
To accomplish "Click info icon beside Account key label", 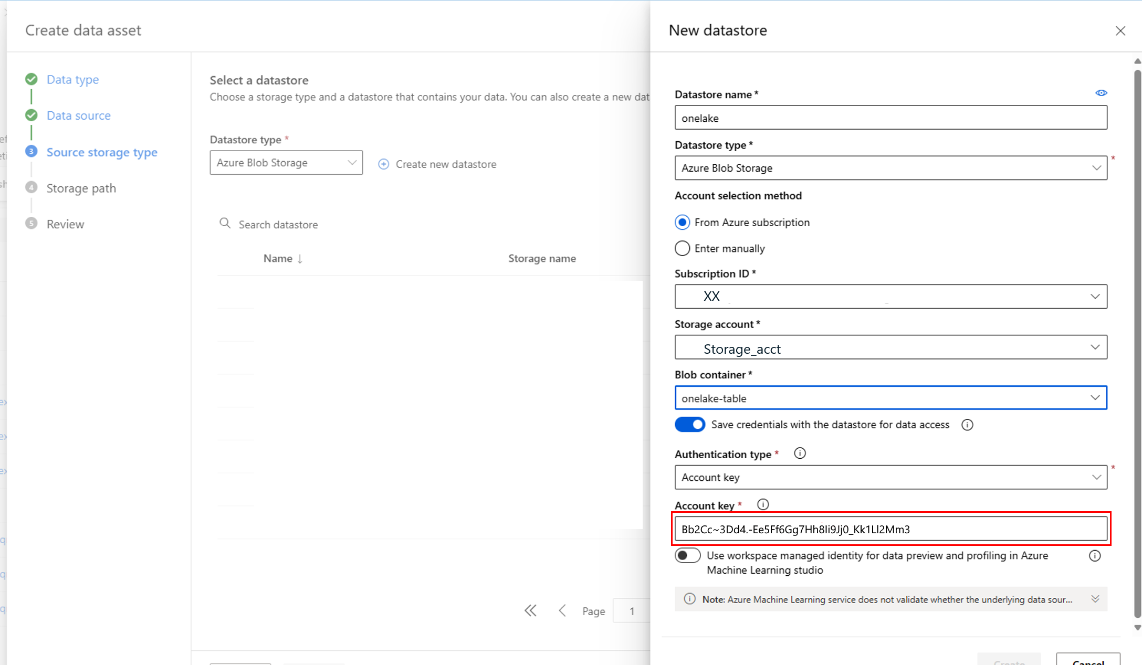I will [763, 504].
